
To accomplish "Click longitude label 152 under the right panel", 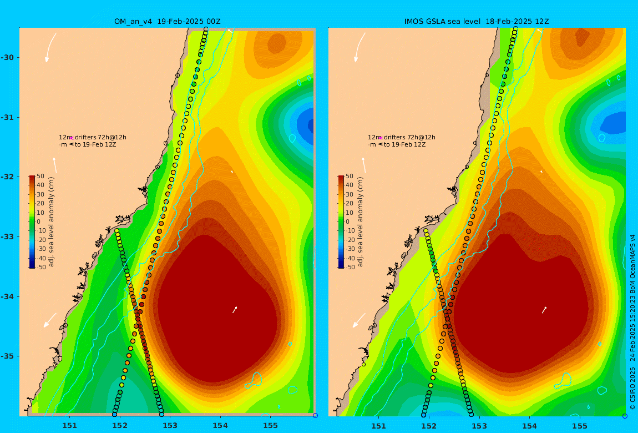I will [429, 426].
